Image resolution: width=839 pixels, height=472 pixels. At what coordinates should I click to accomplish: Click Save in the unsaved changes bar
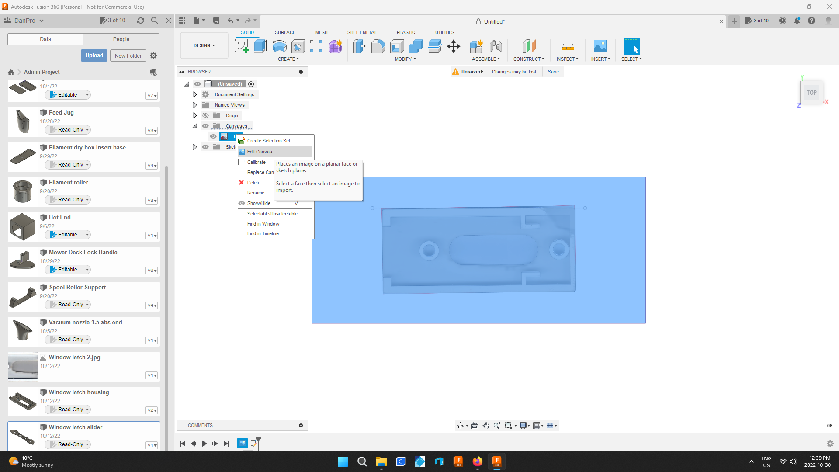[553, 72]
